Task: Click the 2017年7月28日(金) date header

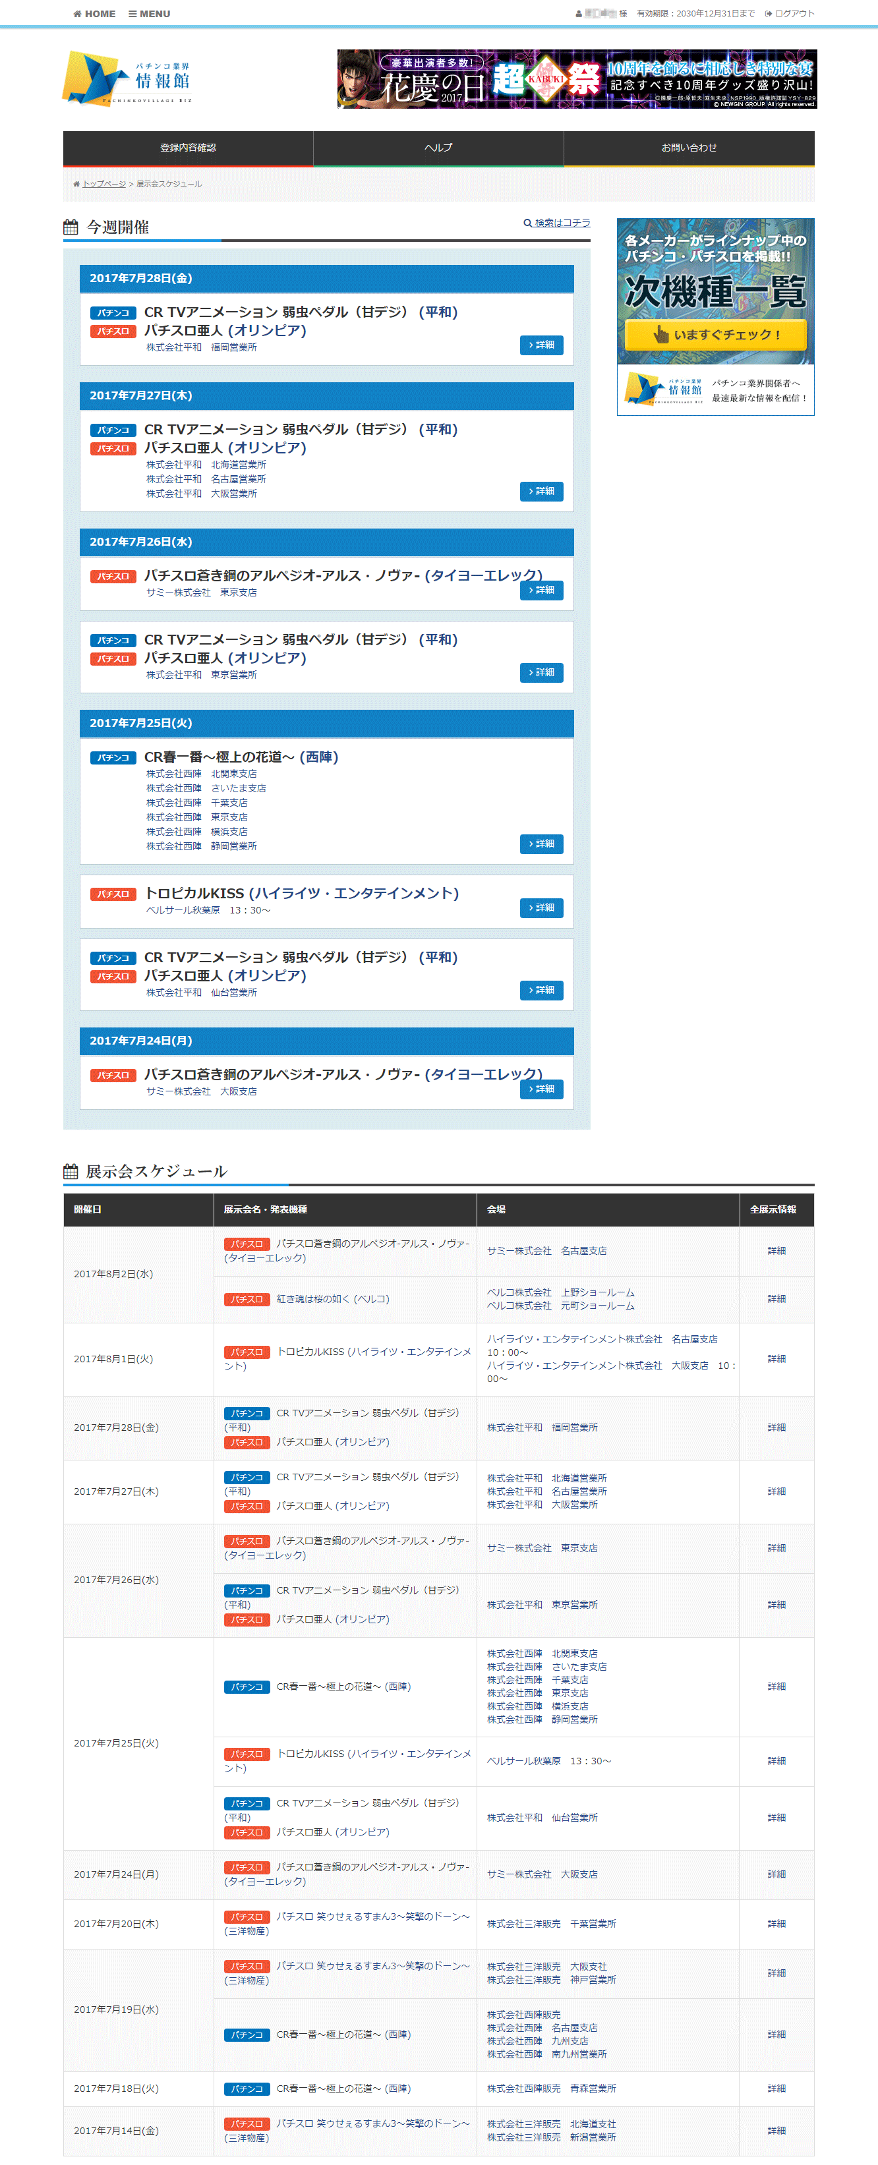Action: 326,278
